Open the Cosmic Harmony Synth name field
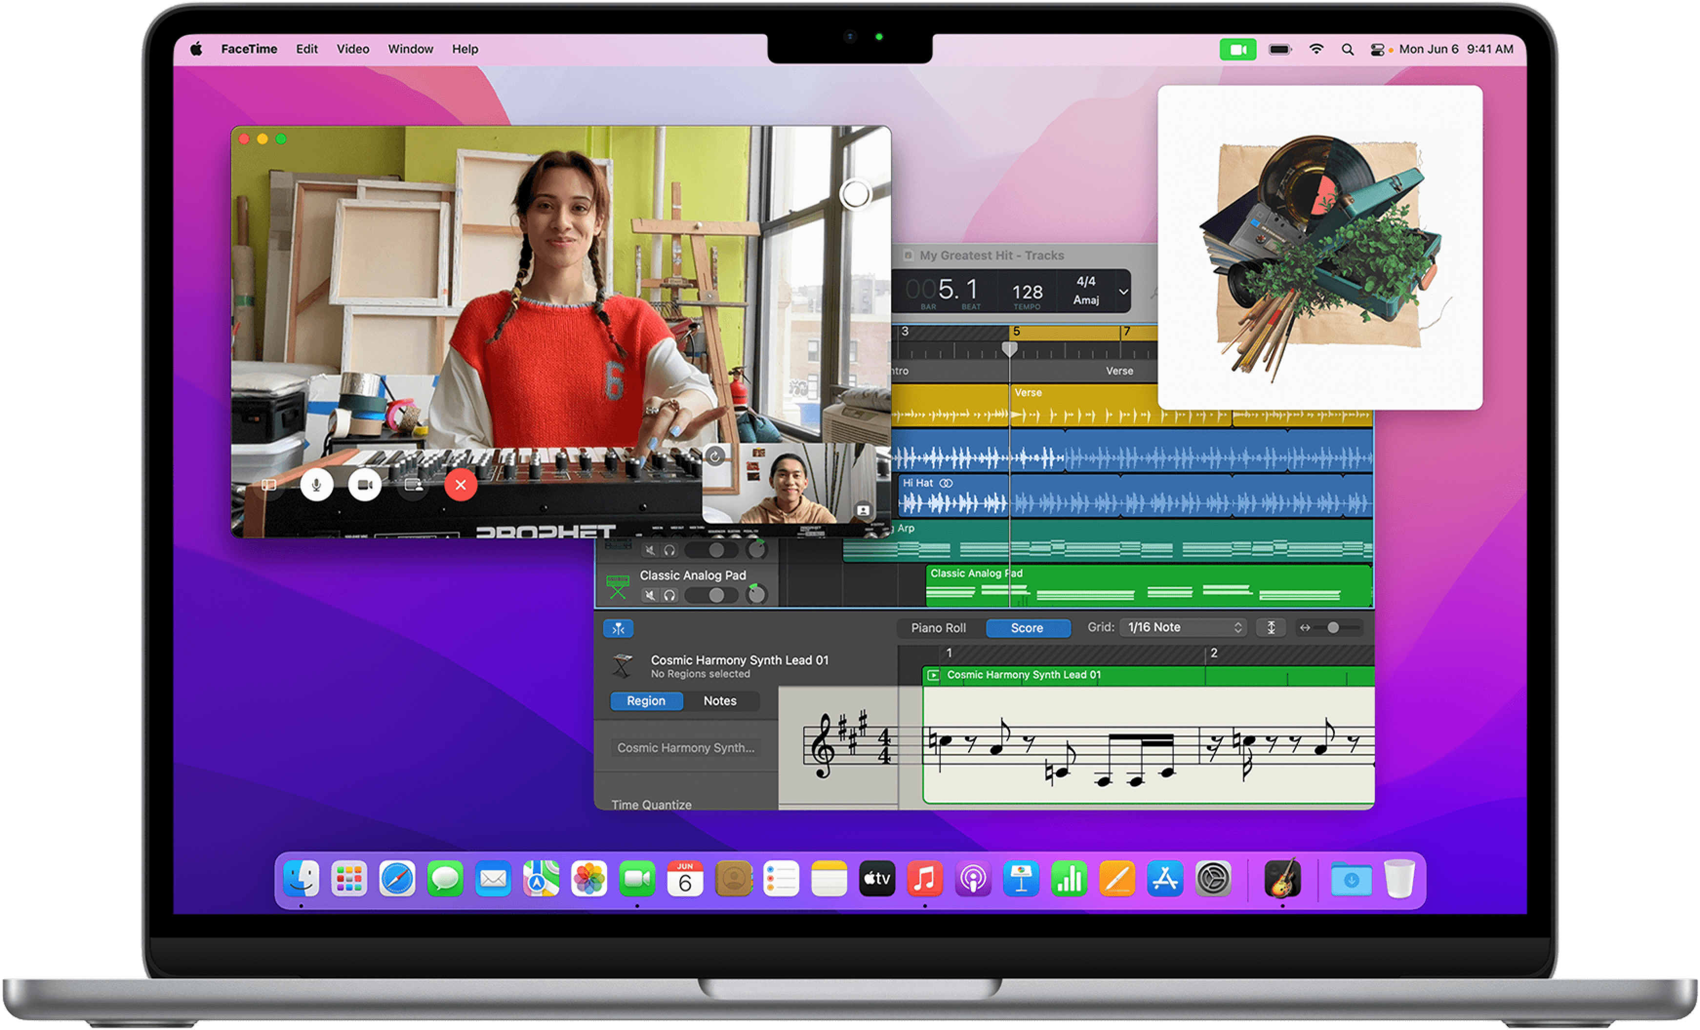Screen dimensions: 1700x1030 pos(686,747)
